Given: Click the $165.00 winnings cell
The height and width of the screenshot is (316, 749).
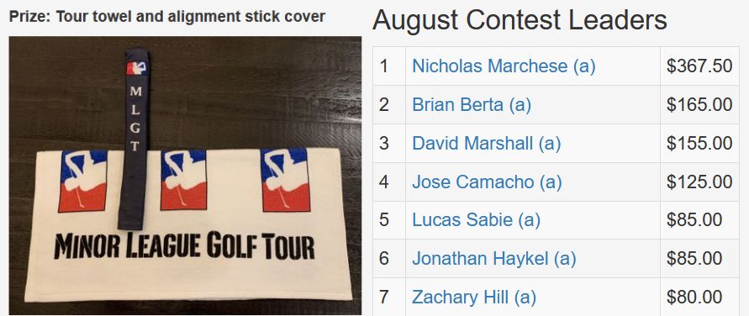Looking at the screenshot, I should pos(699,105).
